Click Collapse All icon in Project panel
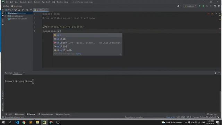Image resolution: width=222 pixels, height=125 pixels. [x=23, y=10]
